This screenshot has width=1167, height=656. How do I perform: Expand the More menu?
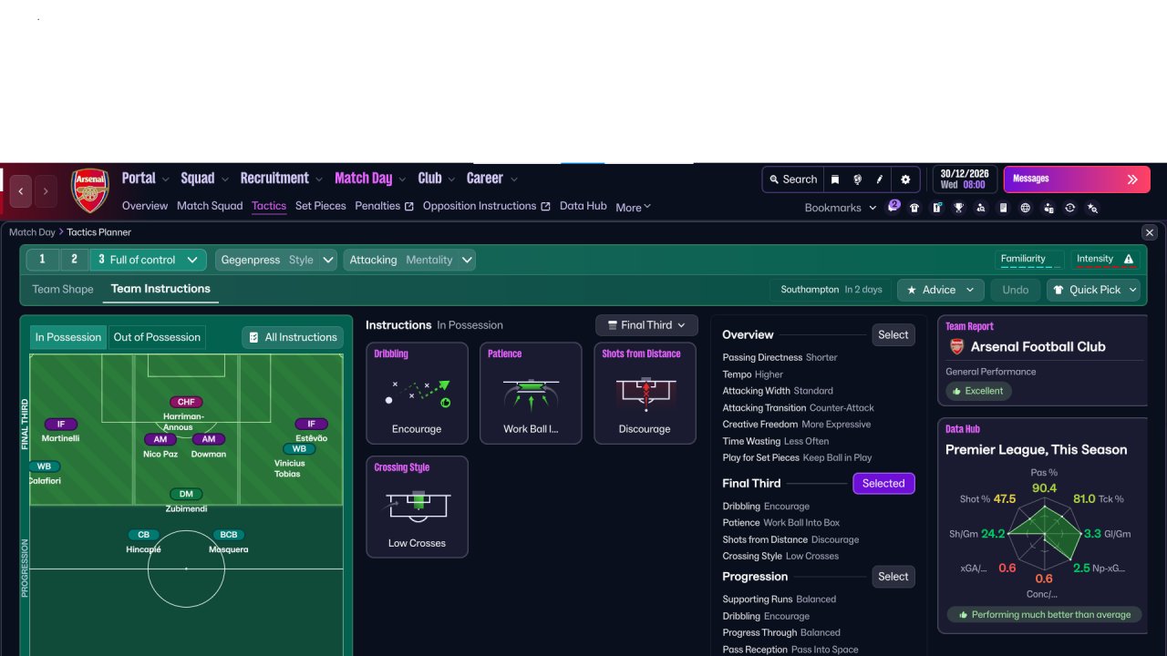click(x=634, y=207)
